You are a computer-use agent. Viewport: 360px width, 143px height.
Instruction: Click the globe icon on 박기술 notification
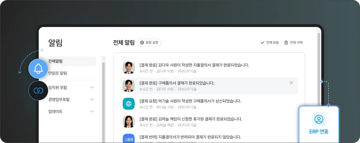pos(129,104)
